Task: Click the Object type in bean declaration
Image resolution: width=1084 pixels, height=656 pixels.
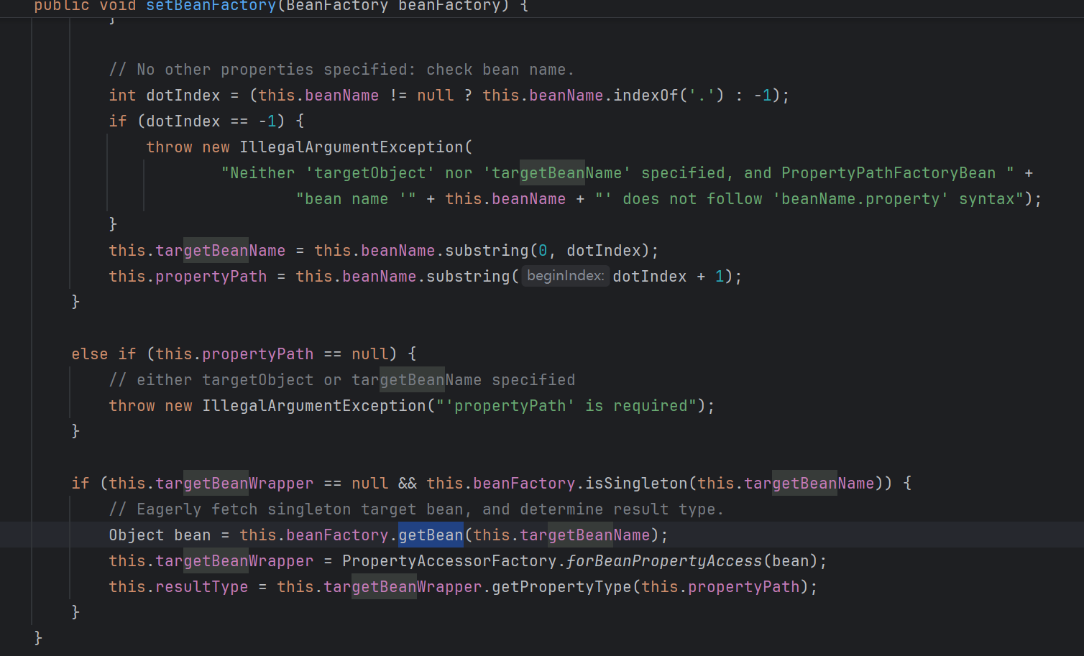Action: 136,535
